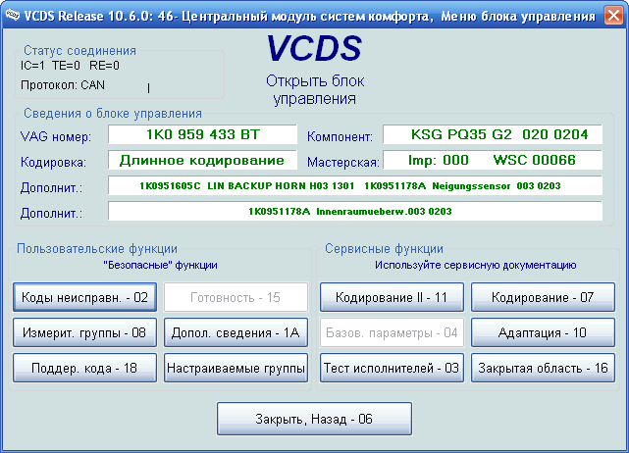Run 'Тест исполнителей - 03'
This screenshot has height=453, width=629.
[392, 368]
